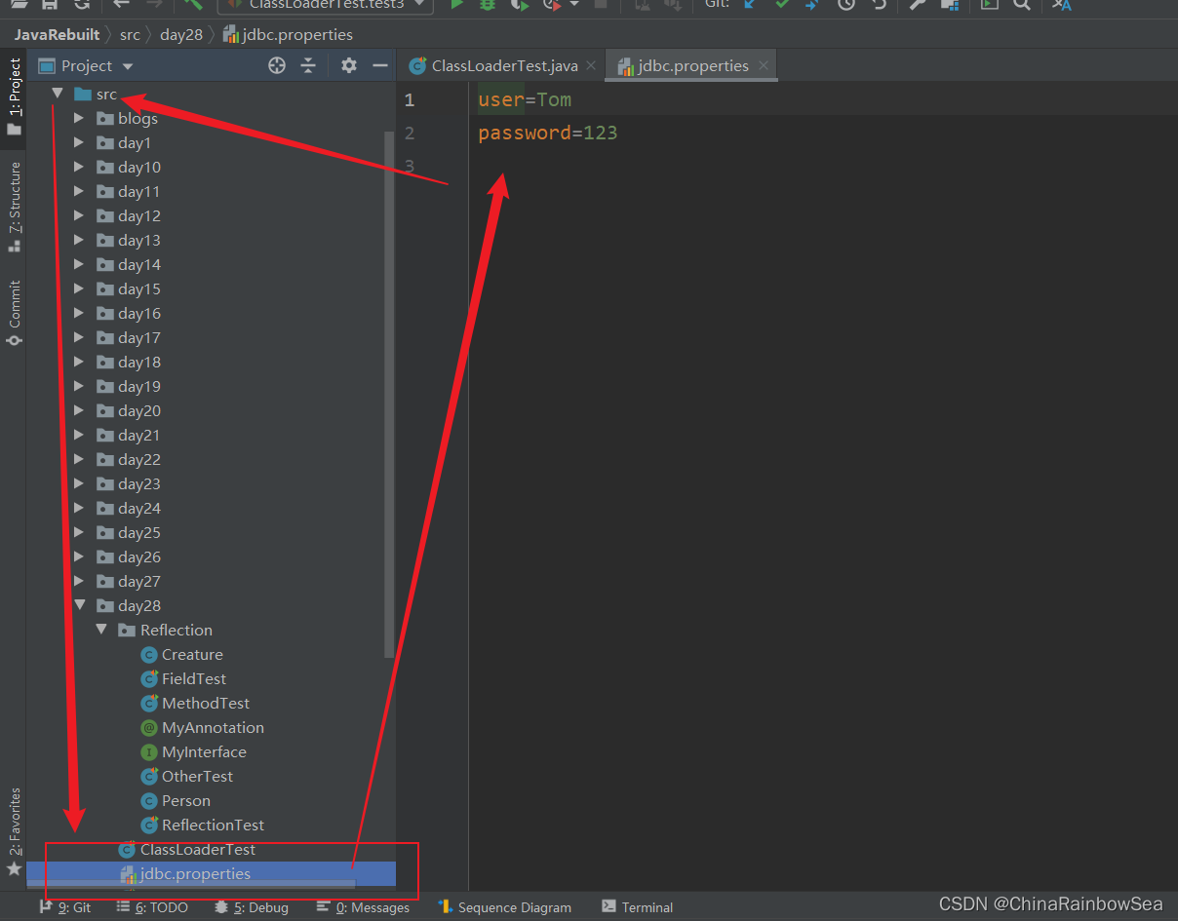Hide the Project panel with minus icon
Image resolution: width=1178 pixels, height=921 pixels.
[x=379, y=65]
